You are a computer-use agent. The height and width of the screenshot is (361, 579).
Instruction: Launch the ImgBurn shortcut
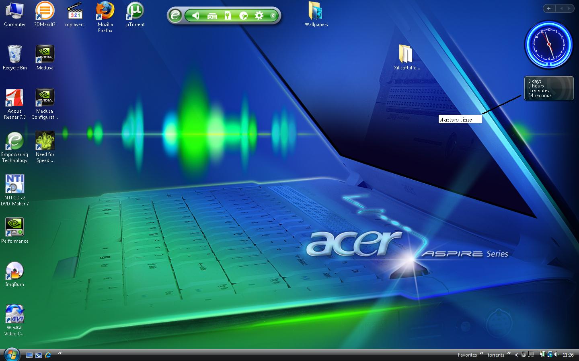[x=14, y=274]
